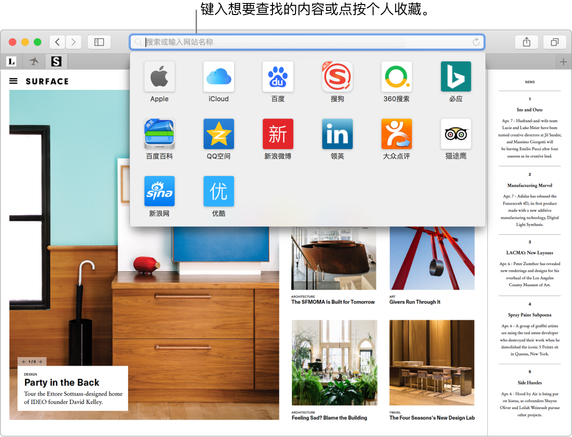The image size is (572, 437).
Task: Open QQ空间 favorite
Action: tap(218, 133)
